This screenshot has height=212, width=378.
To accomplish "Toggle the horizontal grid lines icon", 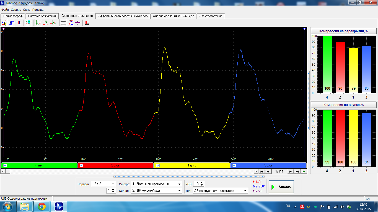I will pos(63,23).
